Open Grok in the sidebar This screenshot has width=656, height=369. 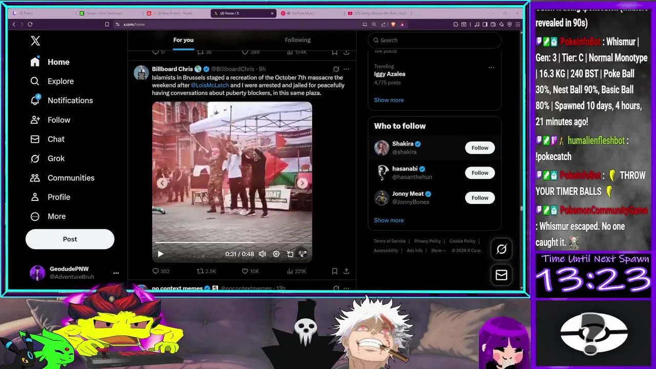click(x=47, y=158)
